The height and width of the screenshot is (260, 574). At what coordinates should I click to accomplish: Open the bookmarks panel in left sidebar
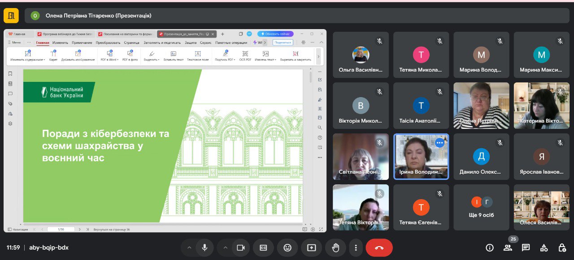tap(10, 74)
